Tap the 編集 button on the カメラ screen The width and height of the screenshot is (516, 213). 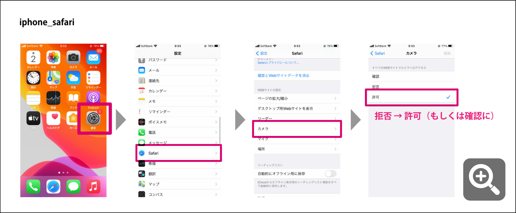pyautogui.click(x=447, y=53)
